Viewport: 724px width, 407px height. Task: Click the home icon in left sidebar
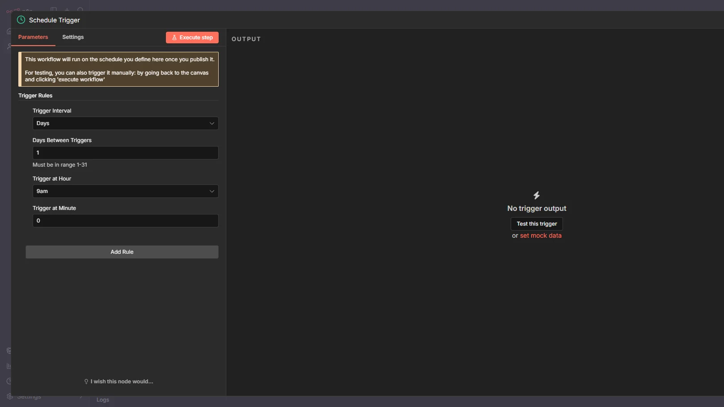(9, 31)
